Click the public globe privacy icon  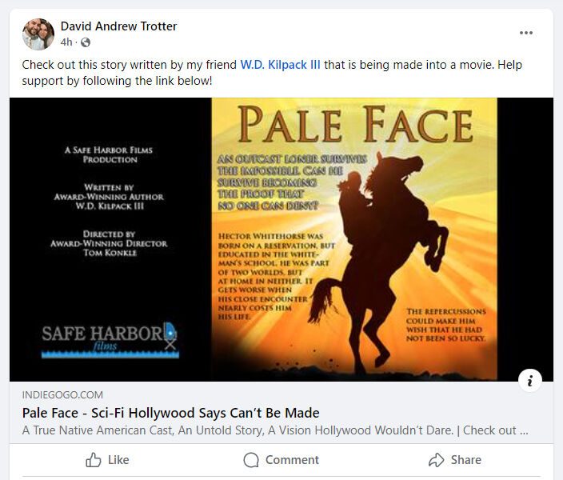pos(86,42)
